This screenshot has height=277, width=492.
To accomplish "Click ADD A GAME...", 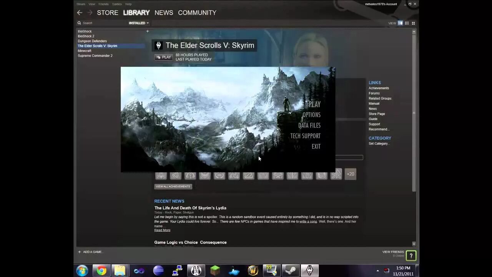I will coord(91,252).
